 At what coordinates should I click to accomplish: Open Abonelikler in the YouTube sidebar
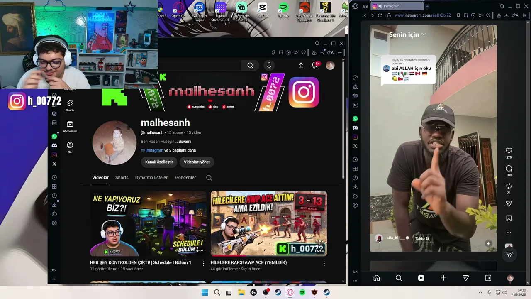(x=70, y=126)
